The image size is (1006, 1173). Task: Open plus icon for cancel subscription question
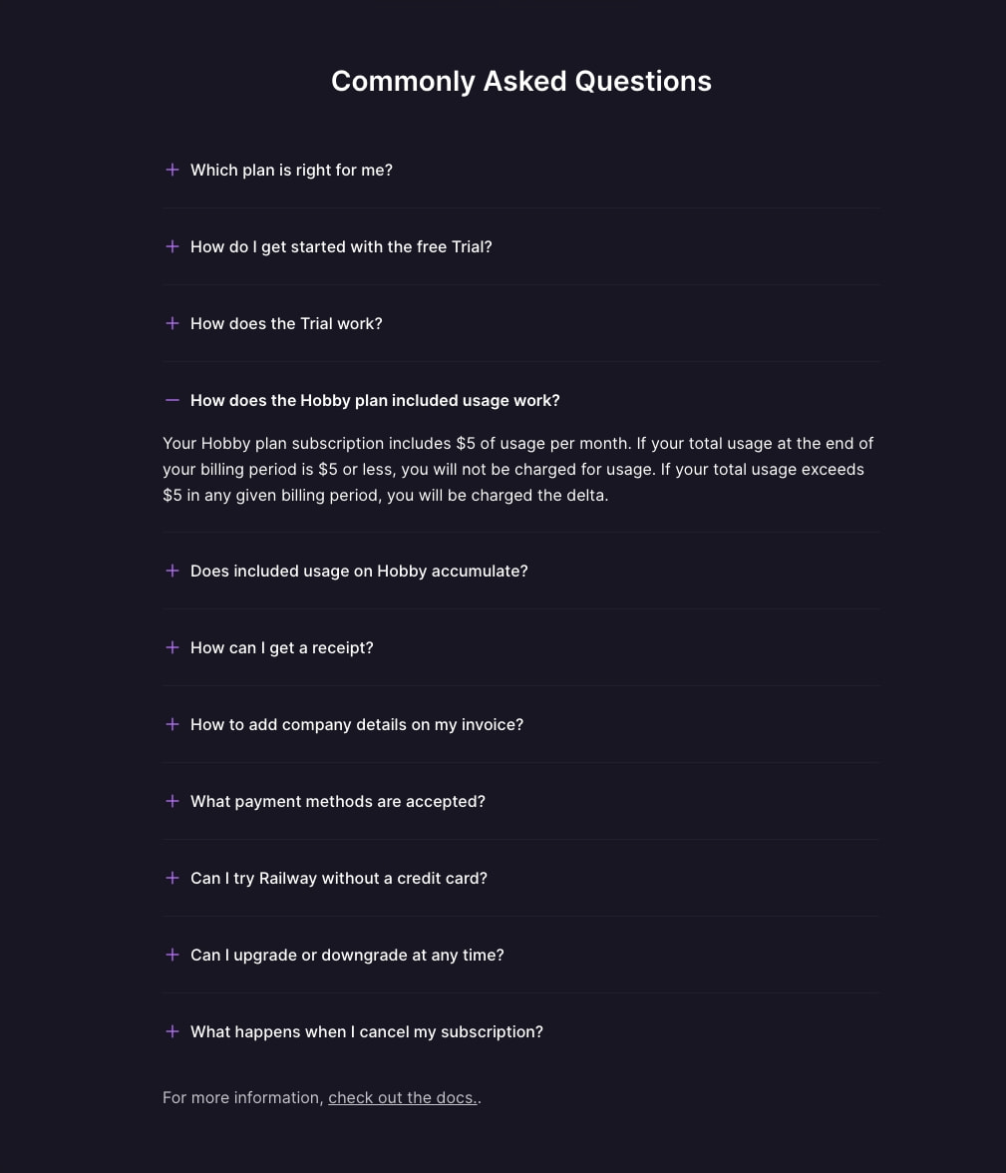(x=172, y=1031)
